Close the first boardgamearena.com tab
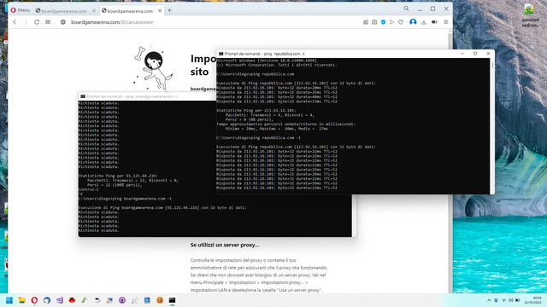 93,11
